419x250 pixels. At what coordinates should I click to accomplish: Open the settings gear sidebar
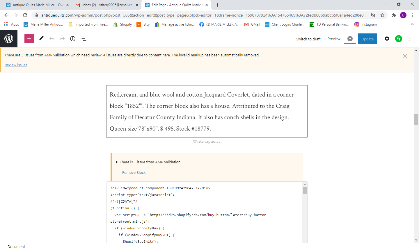click(x=387, y=39)
